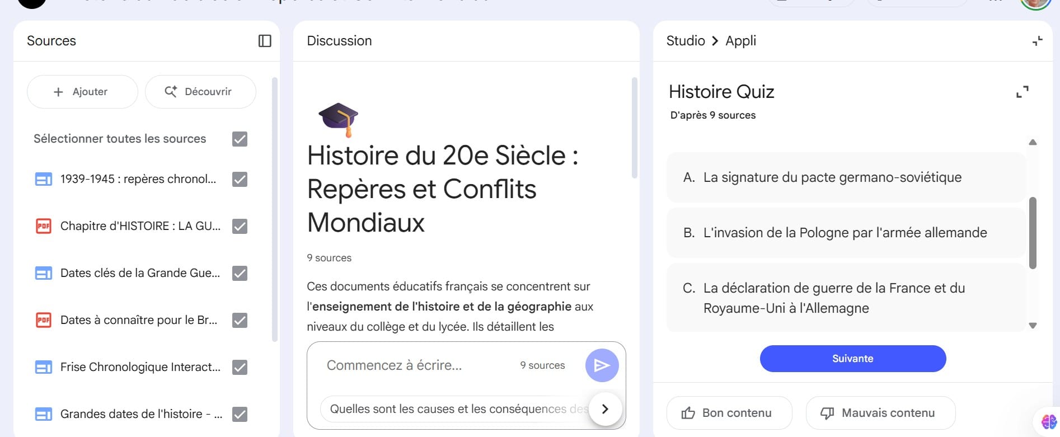1060x437 pixels.
Task: Open the Frise Chronologique Interactive source
Action: pyautogui.click(x=140, y=367)
